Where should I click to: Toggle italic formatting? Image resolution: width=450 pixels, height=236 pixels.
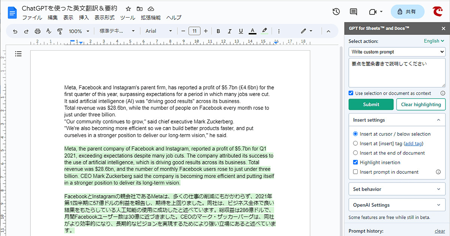(x=229, y=31)
